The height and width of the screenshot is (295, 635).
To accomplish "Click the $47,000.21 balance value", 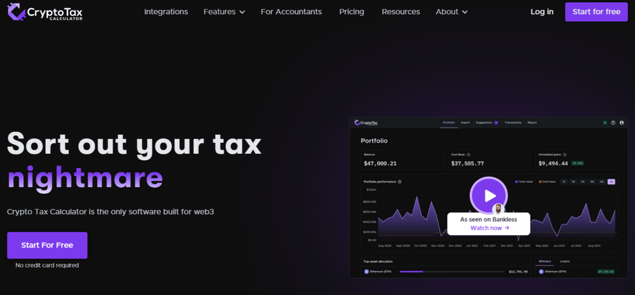I will pyautogui.click(x=380, y=163).
